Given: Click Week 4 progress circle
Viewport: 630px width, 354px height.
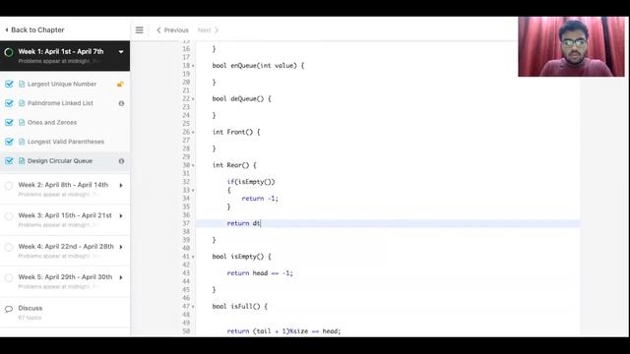Looking at the screenshot, I should (x=9, y=247).
